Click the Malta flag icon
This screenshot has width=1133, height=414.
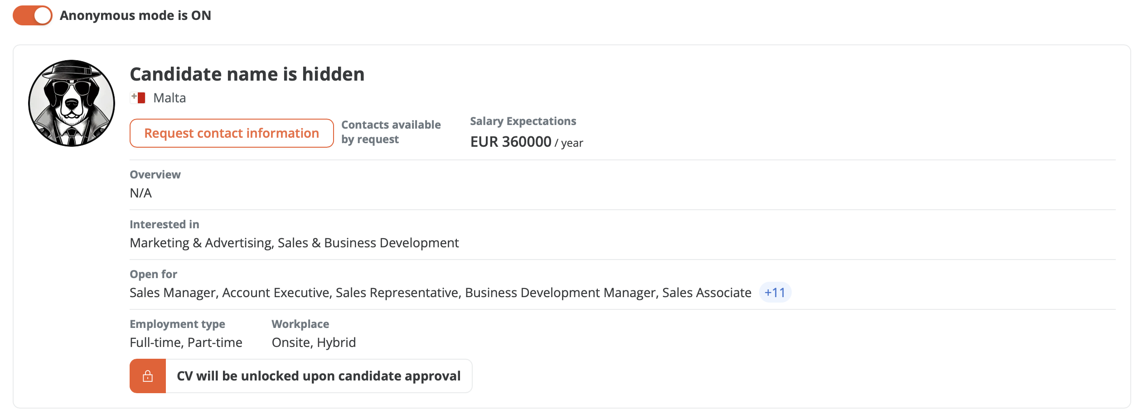[x=138, y=98]
